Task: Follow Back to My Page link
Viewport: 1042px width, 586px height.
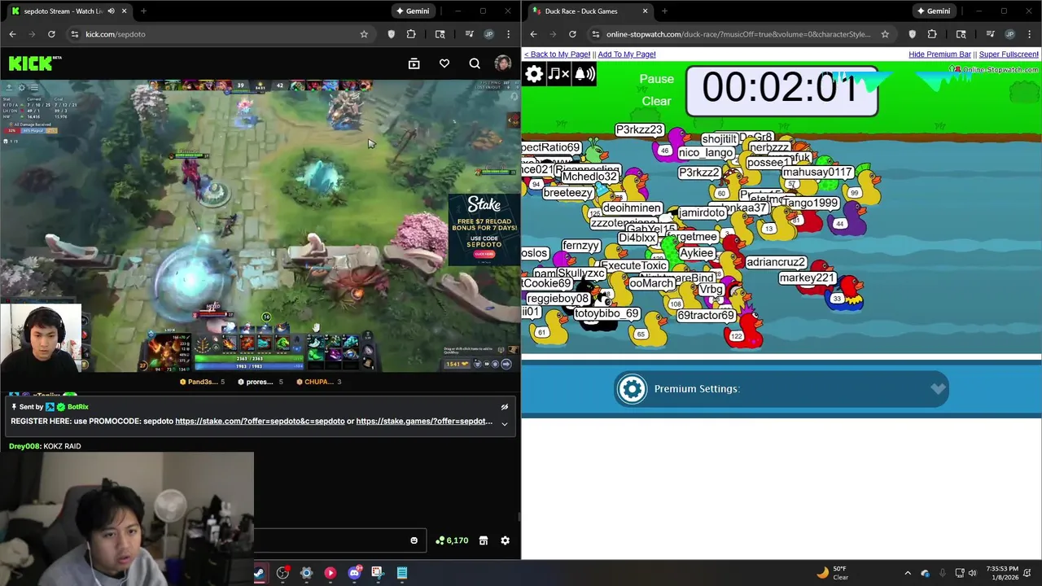Action: tap(557, 55)
